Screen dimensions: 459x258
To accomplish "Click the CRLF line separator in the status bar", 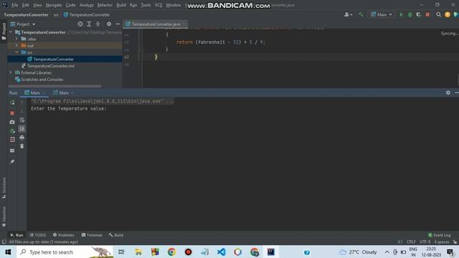I will (411, 242).
